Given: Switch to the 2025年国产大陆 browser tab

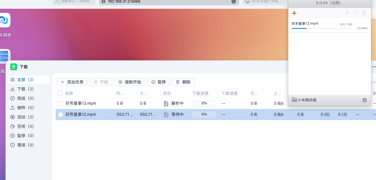Looking at the screenshot, I should (264, 2).
